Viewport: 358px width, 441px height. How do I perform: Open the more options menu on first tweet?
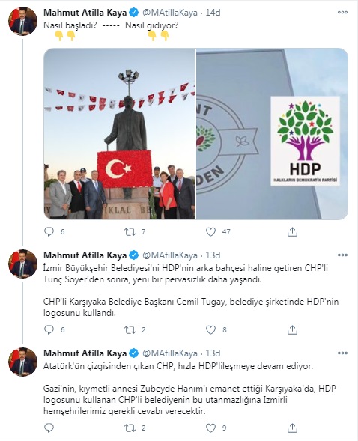tap(342, 13)
